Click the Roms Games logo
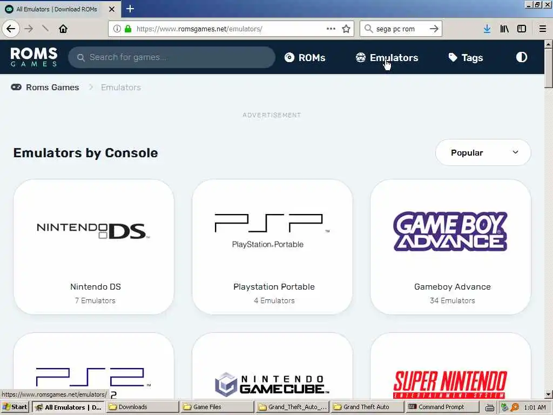This screenshot has height=415, width=553. (x=34, y=57)
